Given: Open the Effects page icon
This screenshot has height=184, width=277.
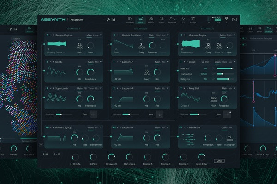Looking at the screenshot, I should coord(151,19).
